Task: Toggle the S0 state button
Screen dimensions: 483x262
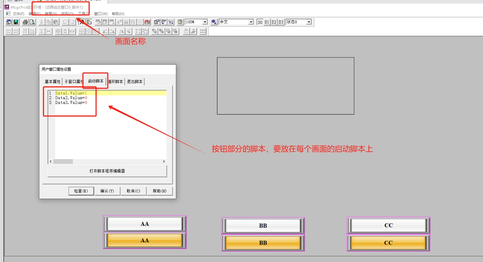Action: click(x=260, y=22)
